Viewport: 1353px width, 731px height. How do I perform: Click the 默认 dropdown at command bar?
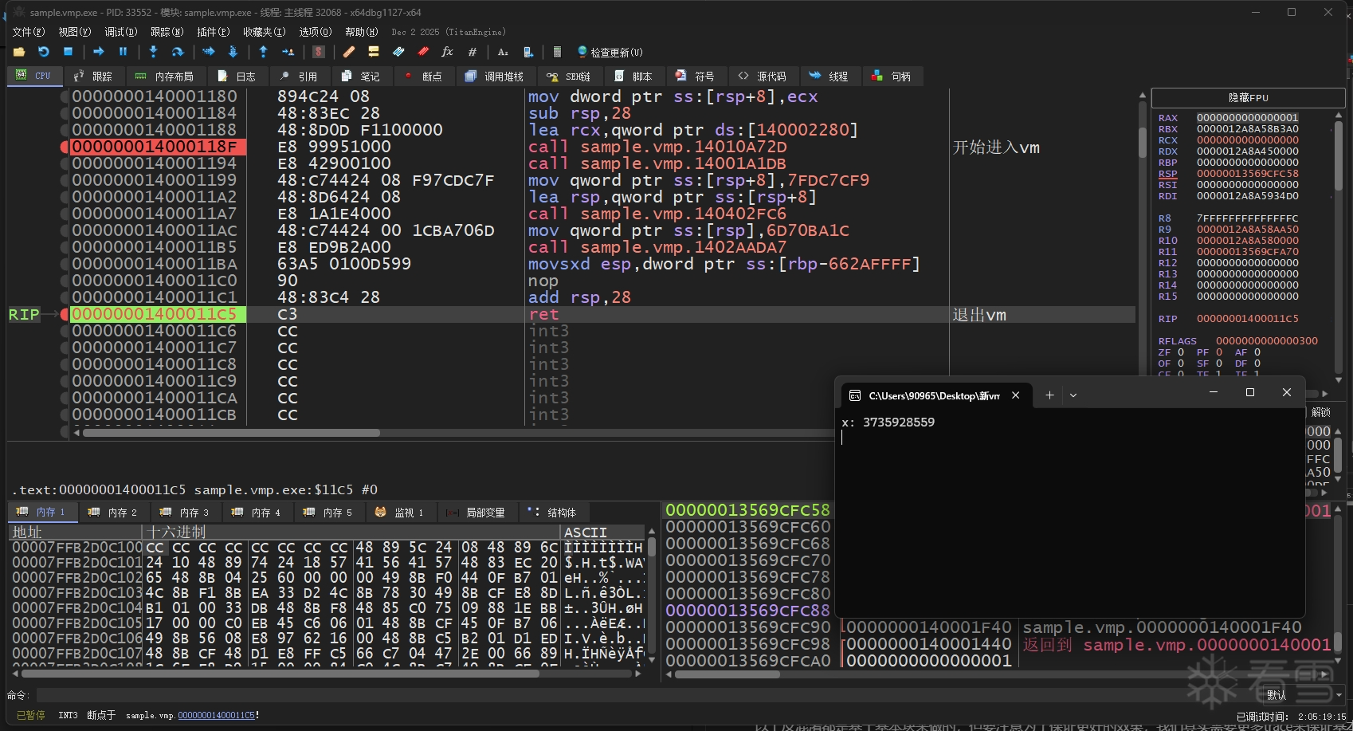pos(1299,695)
